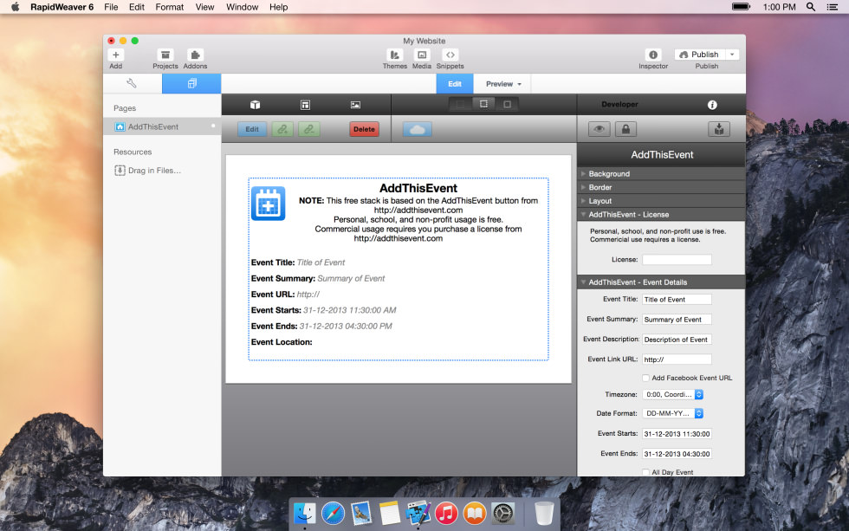Click the Developer label in the stack panel
The image size is (849, 531).
point(619,105)
